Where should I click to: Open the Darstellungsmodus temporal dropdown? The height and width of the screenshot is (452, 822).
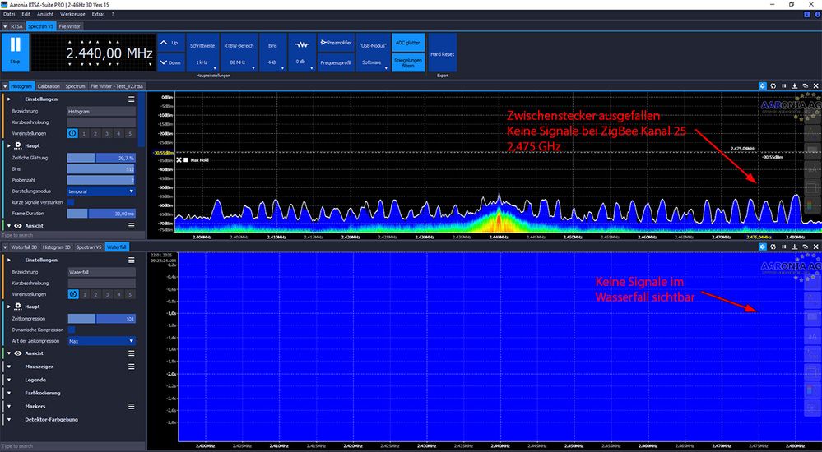[100, 191]
